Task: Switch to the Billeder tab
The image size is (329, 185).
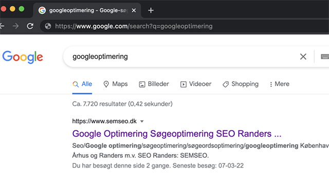Action: (x=154, y=84)
